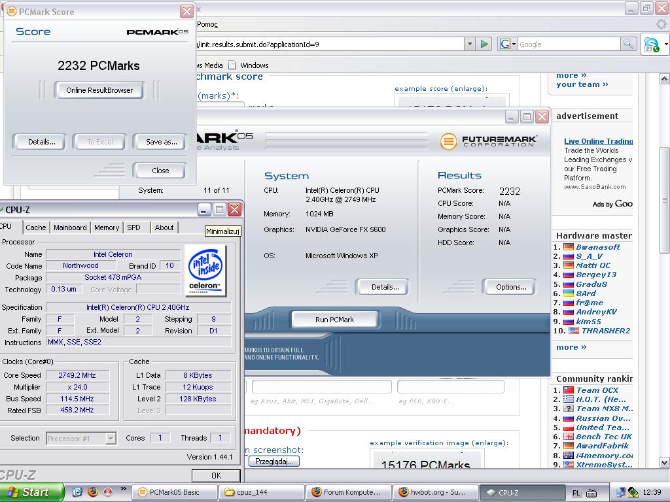Open AwardFabrik team link
This screenshot has height=502, width=670.
(602, 446)
